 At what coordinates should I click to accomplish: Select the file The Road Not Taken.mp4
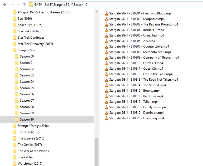(141, 80)
